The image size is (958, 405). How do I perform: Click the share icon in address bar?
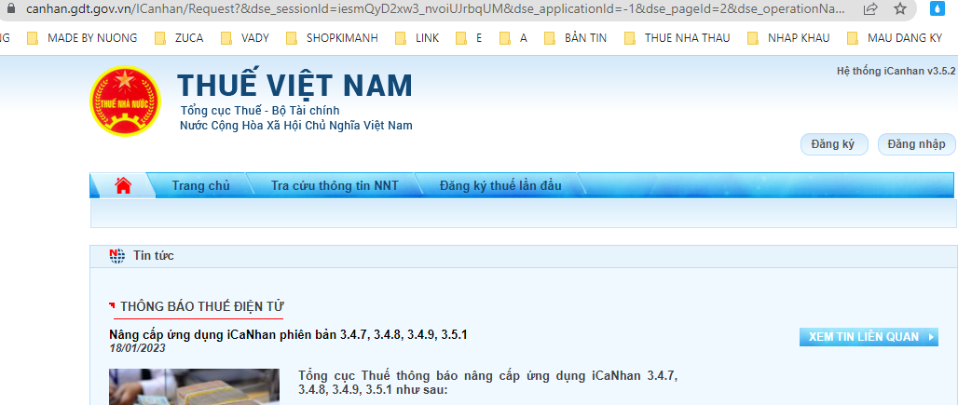869,9
